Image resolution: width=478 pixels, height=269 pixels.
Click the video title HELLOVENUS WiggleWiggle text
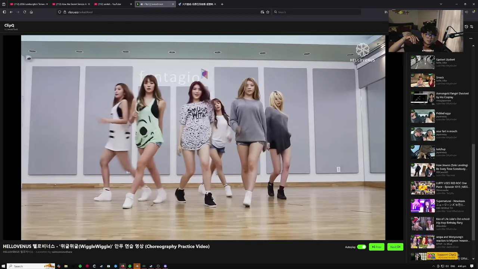[x=106, y=246]
